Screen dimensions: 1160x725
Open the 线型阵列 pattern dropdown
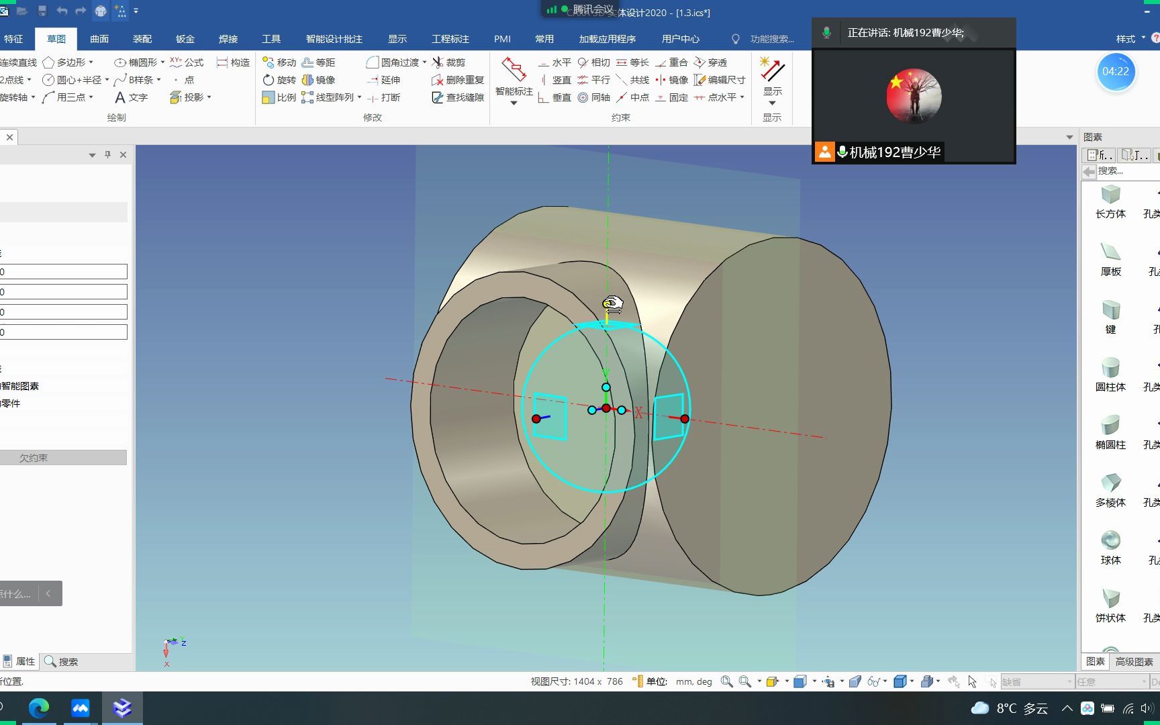(360, 97)
